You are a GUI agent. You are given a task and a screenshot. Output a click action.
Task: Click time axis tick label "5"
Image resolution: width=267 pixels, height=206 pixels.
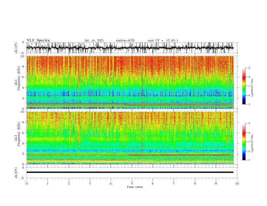132,183
